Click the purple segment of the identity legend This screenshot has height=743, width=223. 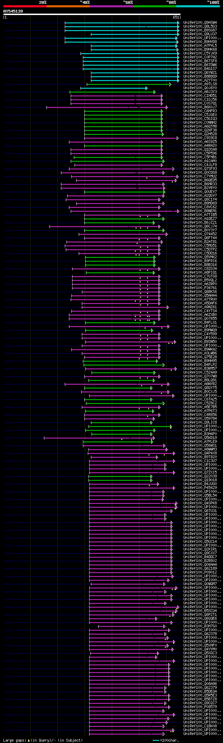(111, 6)
